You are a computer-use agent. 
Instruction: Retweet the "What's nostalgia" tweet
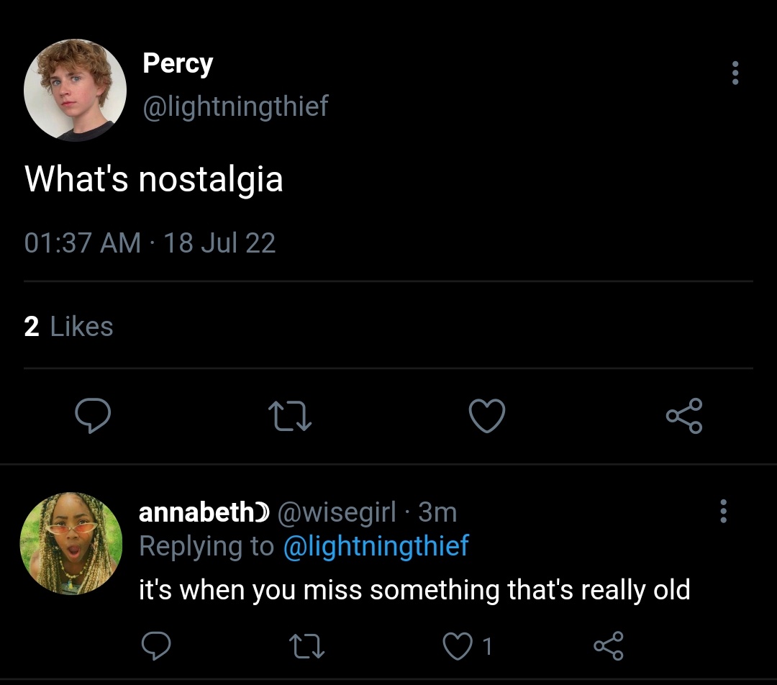(x=289, y=416)
